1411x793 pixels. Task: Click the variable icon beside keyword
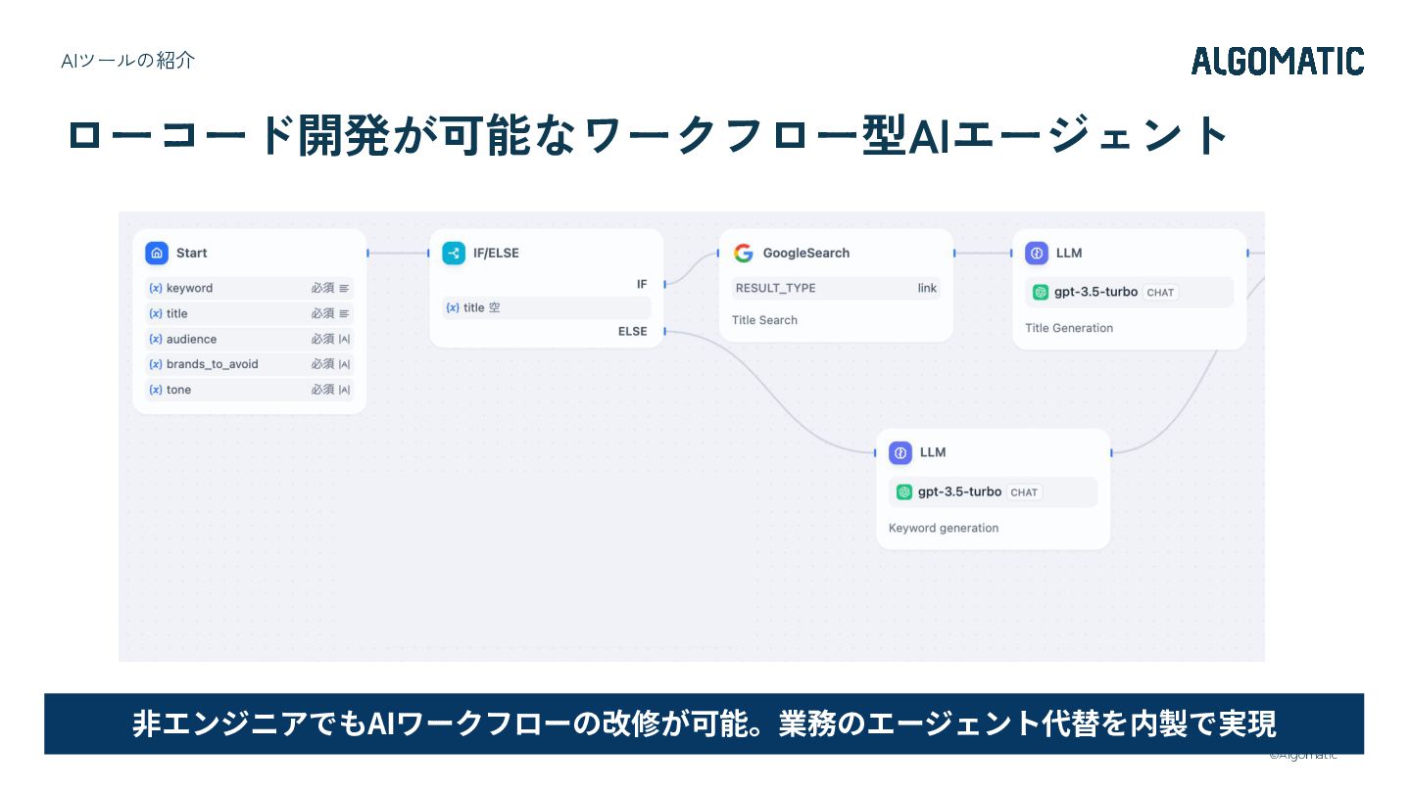(x=155, y=288)
